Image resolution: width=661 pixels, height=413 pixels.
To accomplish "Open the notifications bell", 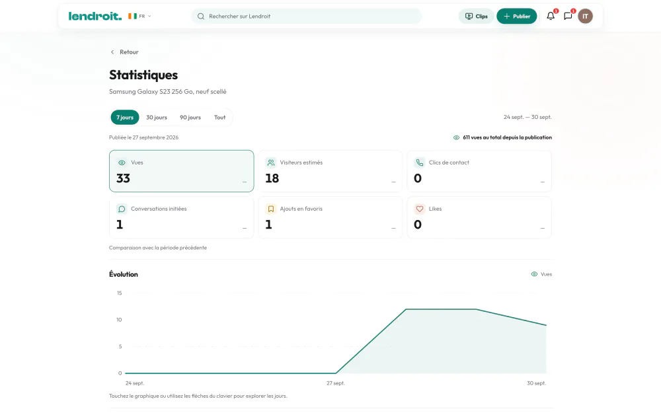I will pyautogui.click(x=551, y=16).
